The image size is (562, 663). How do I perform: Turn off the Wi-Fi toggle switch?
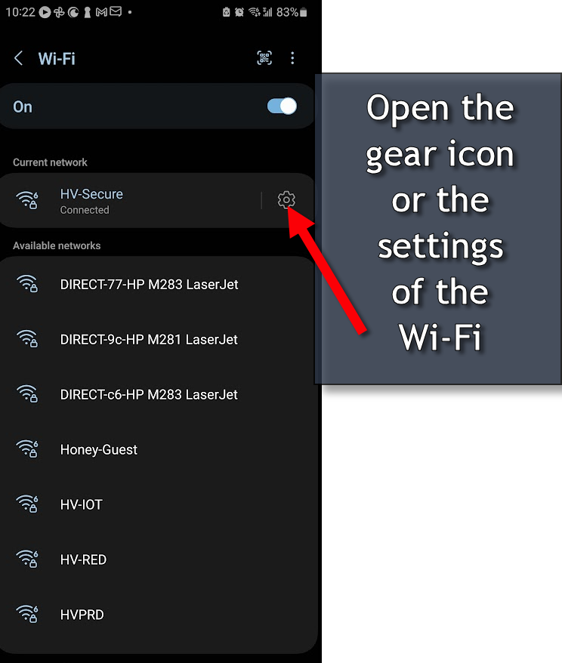282,106
